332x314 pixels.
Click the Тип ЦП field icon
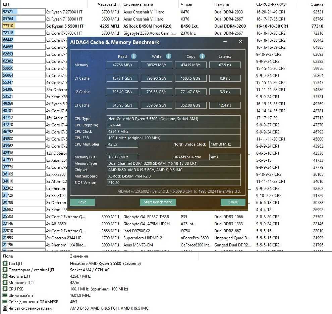click(x=5, y=263)
